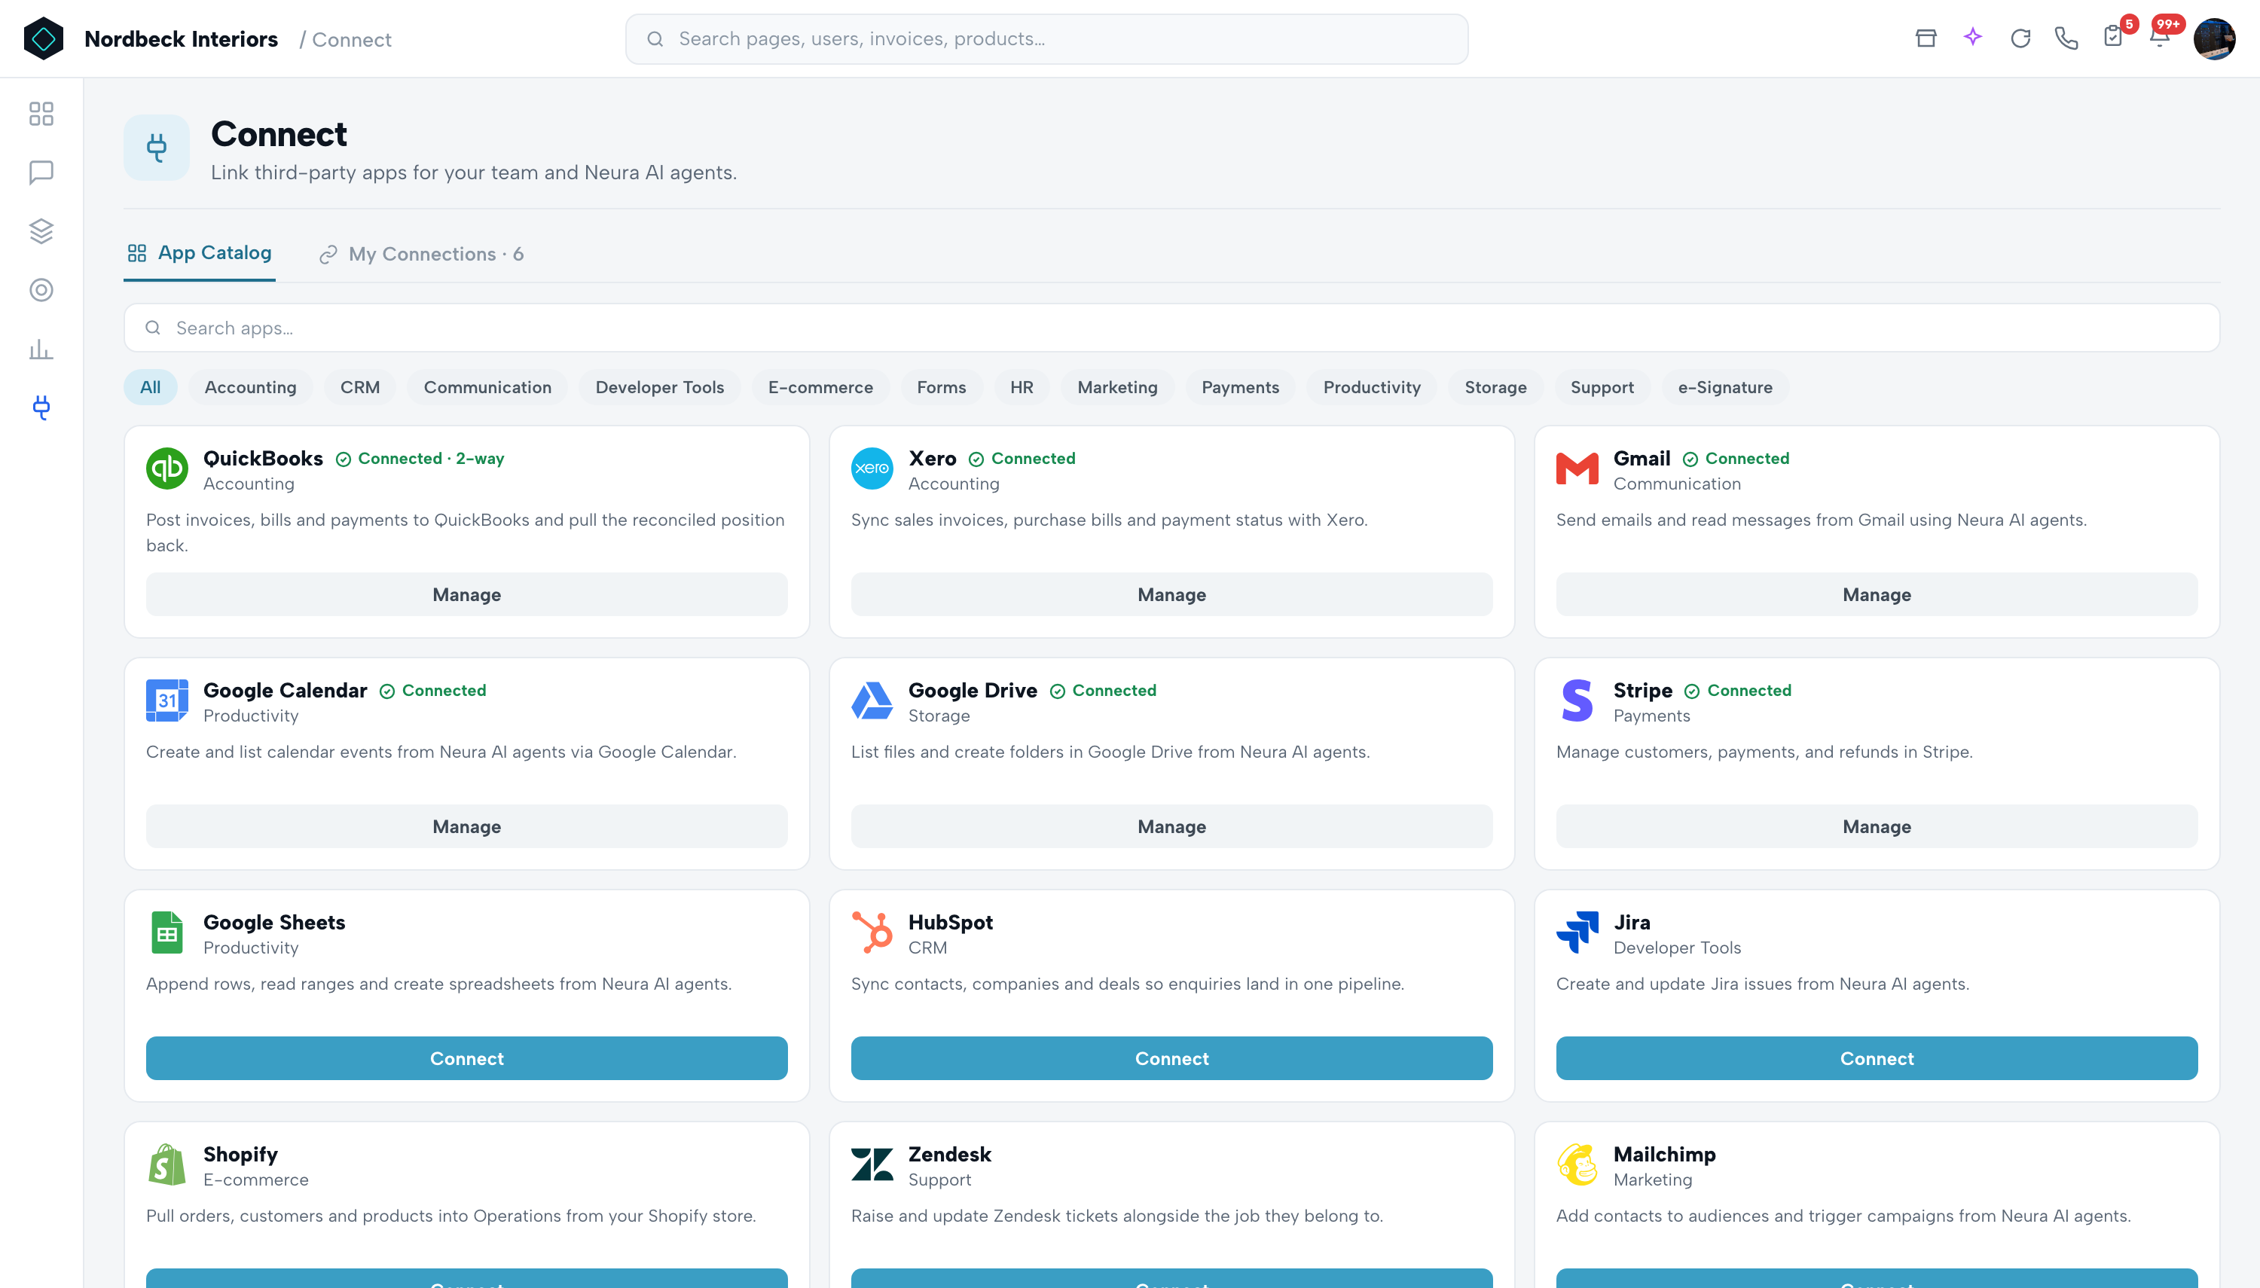This screenshot has height=1288, width=2260.
Task: Open the dashboard grid icon in sidebar
Action: (x=41, y=113)
